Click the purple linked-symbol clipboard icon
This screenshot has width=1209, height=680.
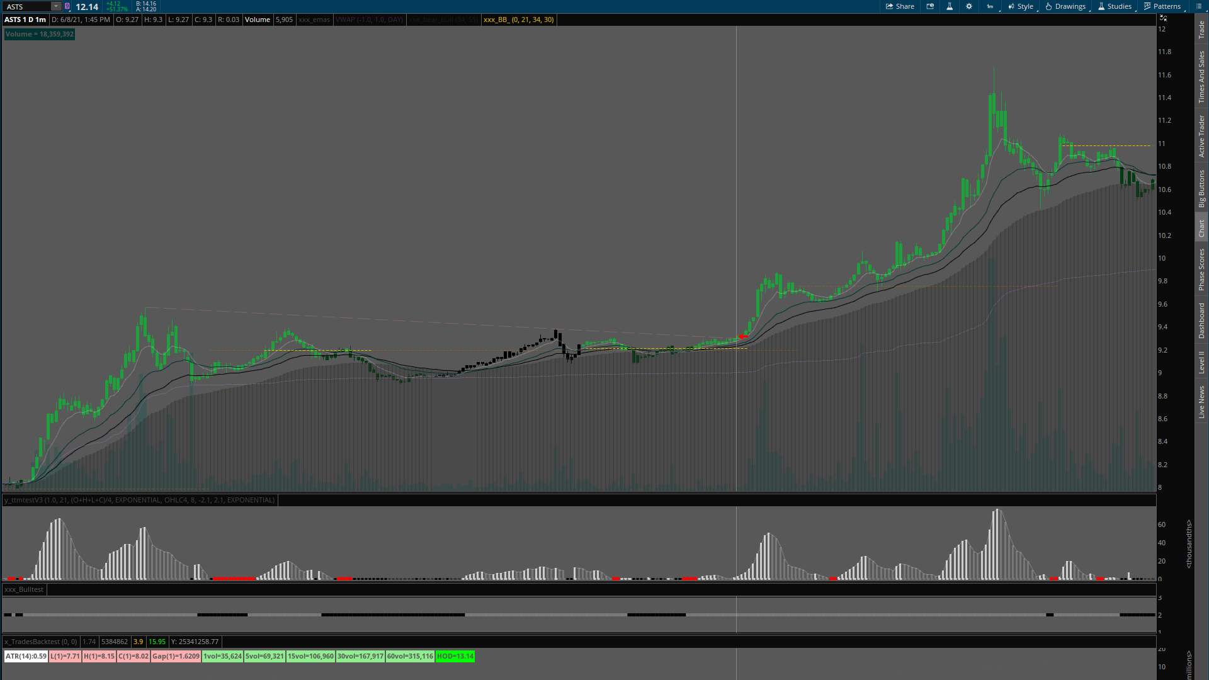point(67,6)
